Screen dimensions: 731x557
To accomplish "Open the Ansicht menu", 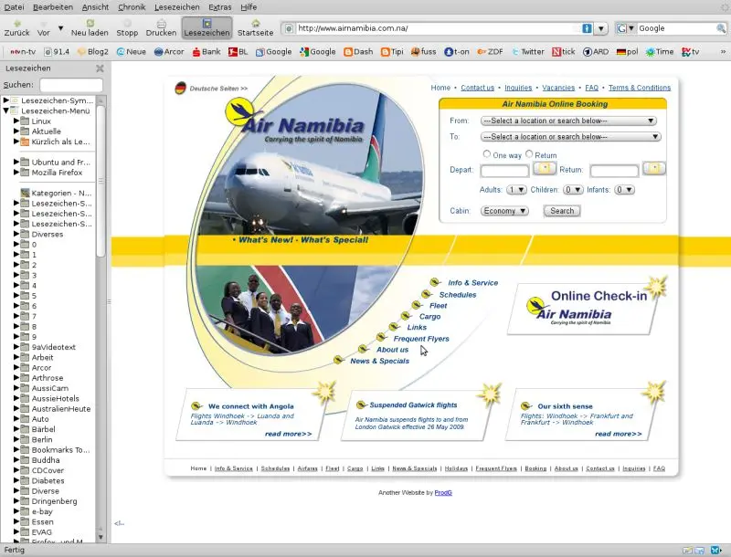I will point(95,7).
